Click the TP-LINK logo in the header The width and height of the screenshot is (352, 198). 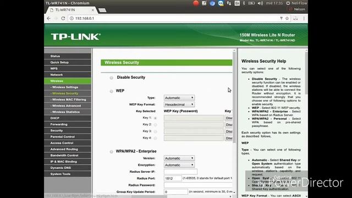pos(76,37)
